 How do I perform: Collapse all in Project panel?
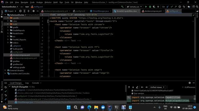(28, 11)
